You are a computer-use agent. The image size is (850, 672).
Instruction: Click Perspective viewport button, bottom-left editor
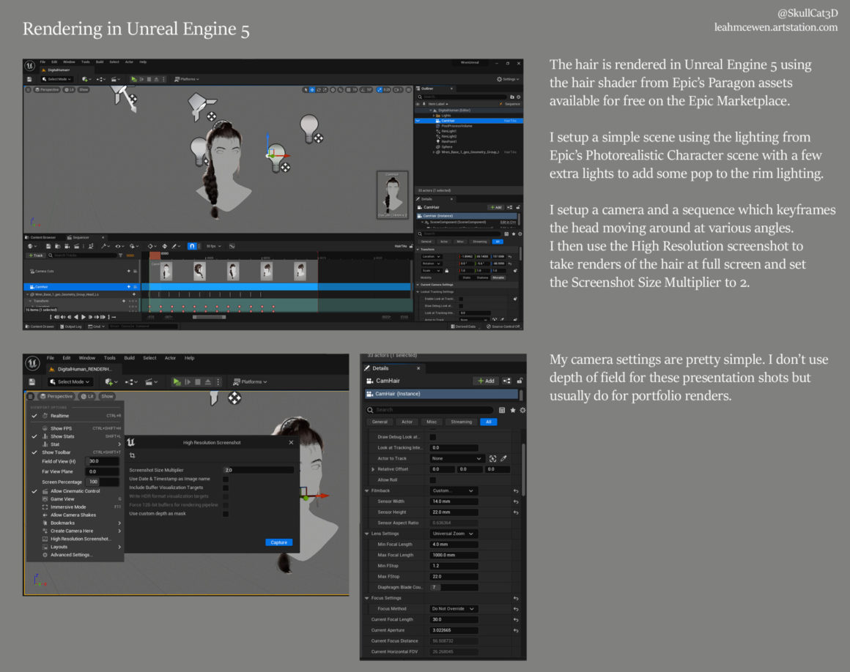point(56,396)
